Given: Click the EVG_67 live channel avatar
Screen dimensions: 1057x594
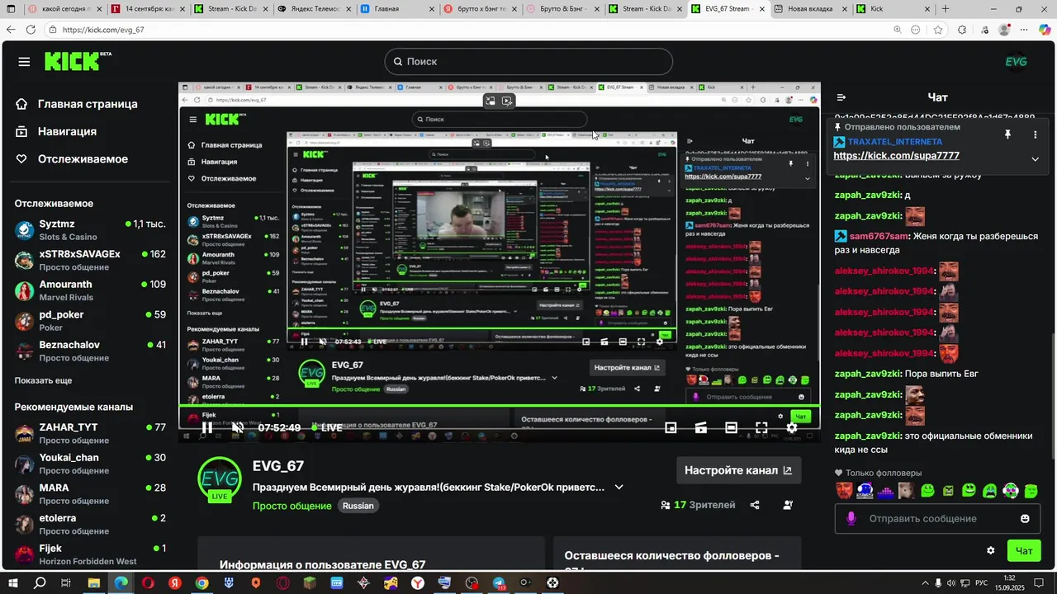Looking at the screenshot, I should coord(219,478).
